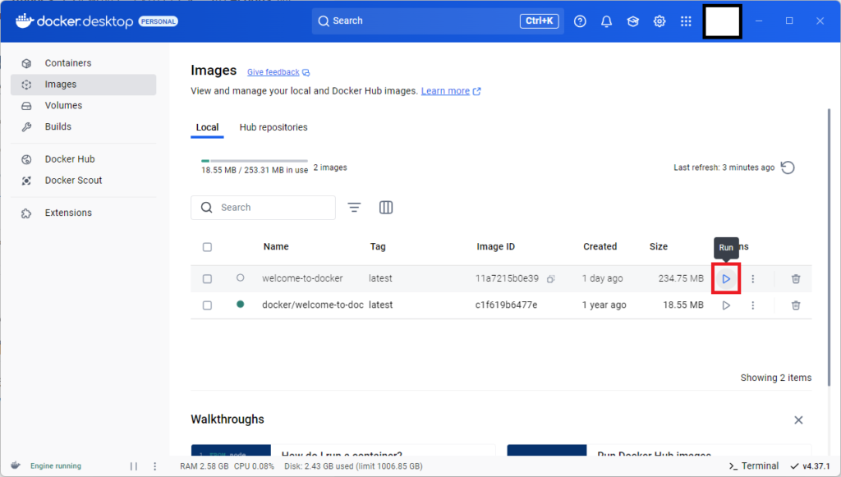Click the Give feedback link
Screen dimensions: 841x477
[x=278, y=71]
